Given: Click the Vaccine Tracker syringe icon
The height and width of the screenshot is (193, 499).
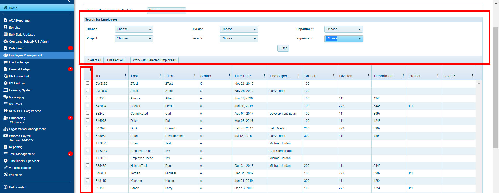Looking at the screenshot, I should click(x=5, y=168).
